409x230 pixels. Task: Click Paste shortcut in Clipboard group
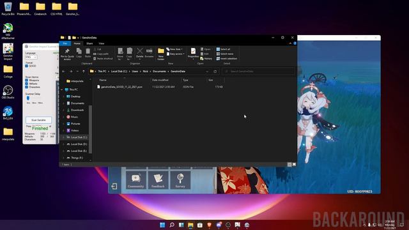[x=103, y=59]
